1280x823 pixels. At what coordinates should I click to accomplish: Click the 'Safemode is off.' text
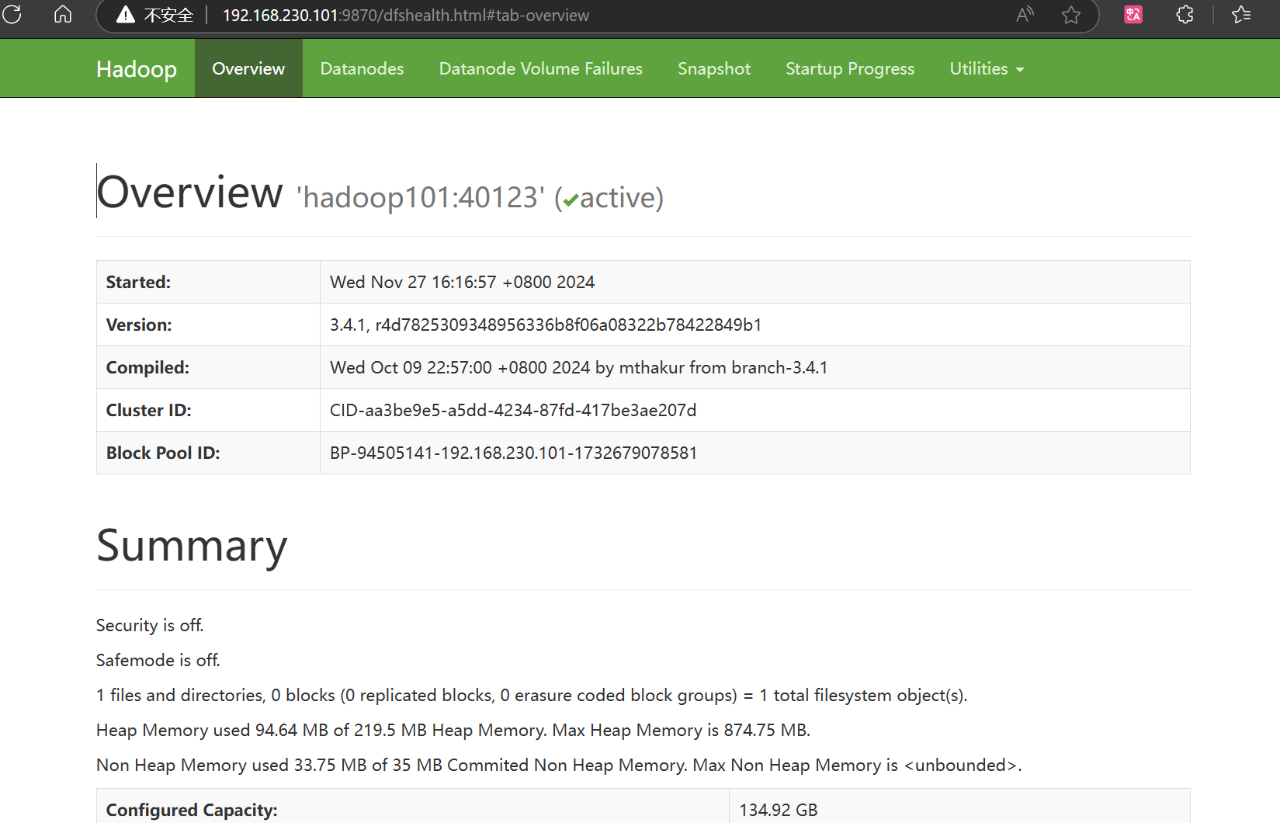click(158, 660)
